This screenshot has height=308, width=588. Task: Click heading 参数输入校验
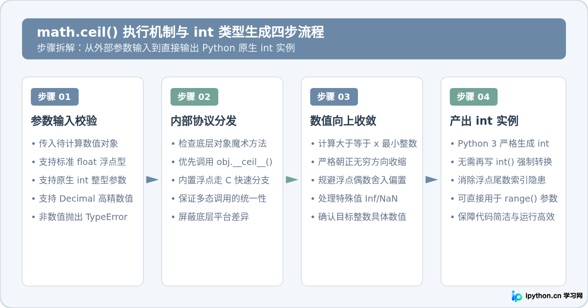click(64, 121)
